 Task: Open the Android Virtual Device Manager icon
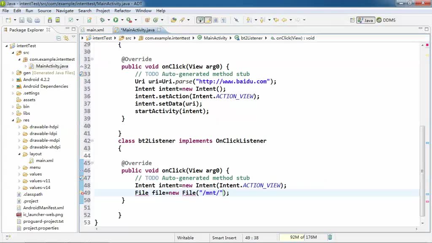(x=57, y=20)
